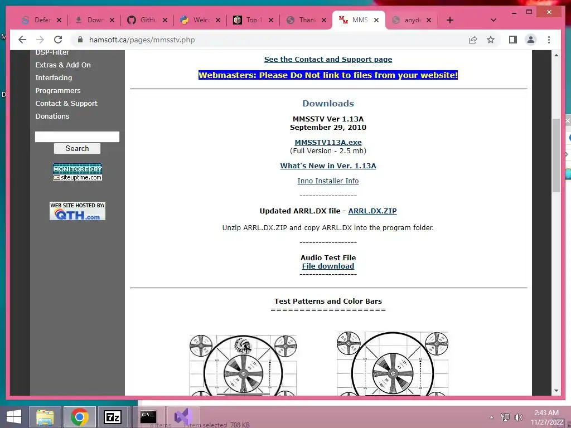Open Command Prompt from the taskbar
This screenshot has width=571, height=428.
click(148, 417)
